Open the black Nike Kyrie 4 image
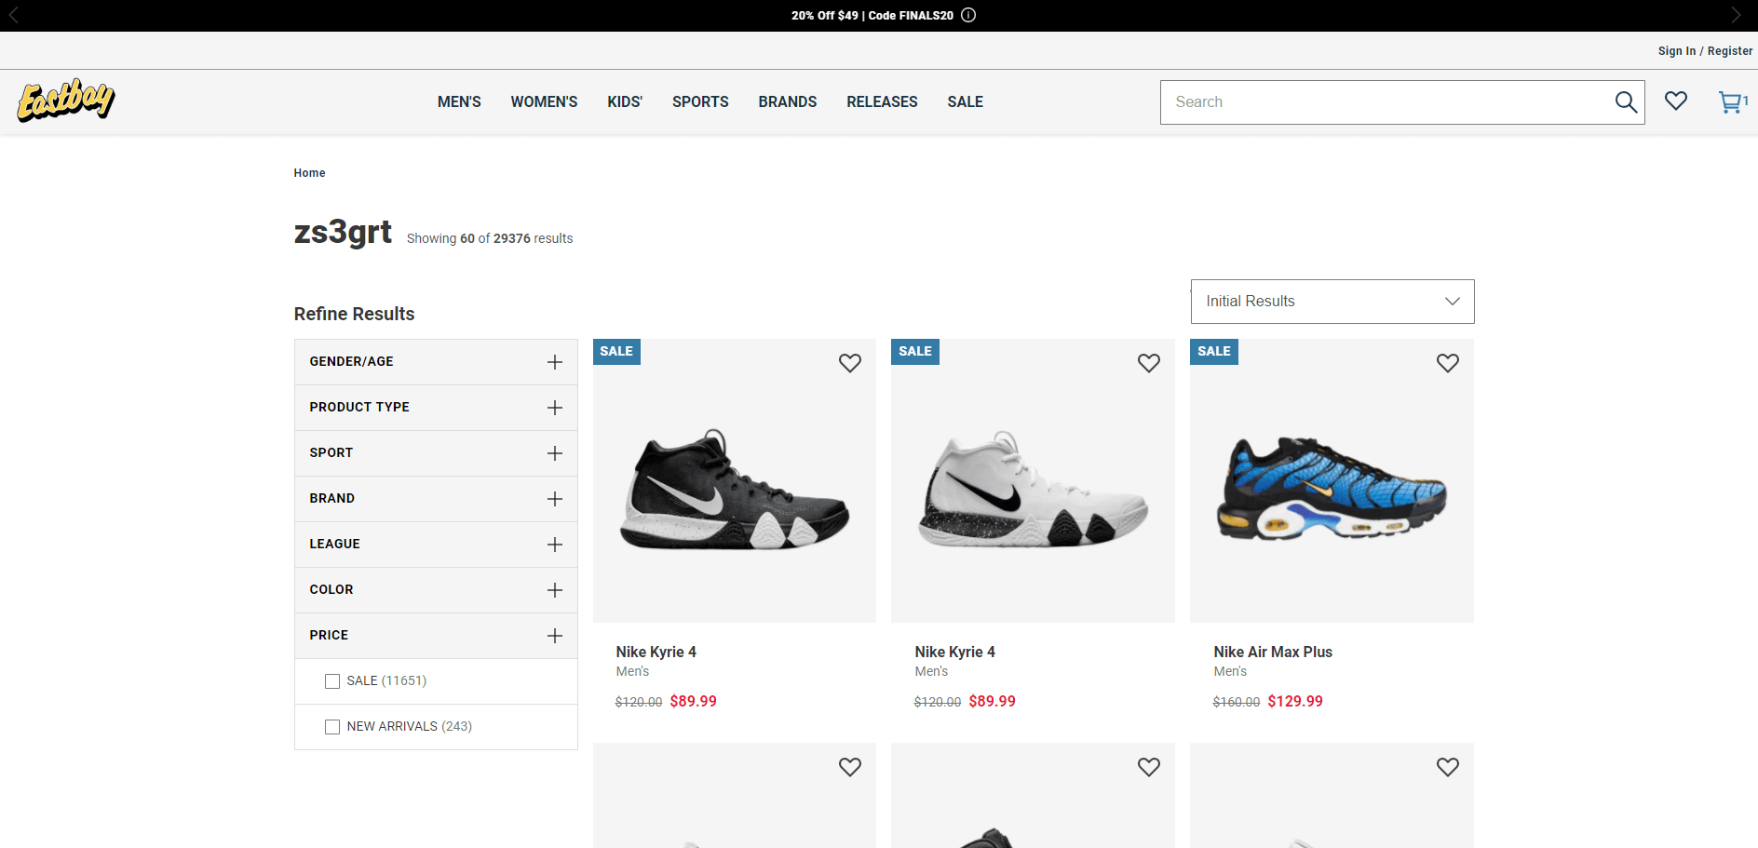 tap(735, 481)
